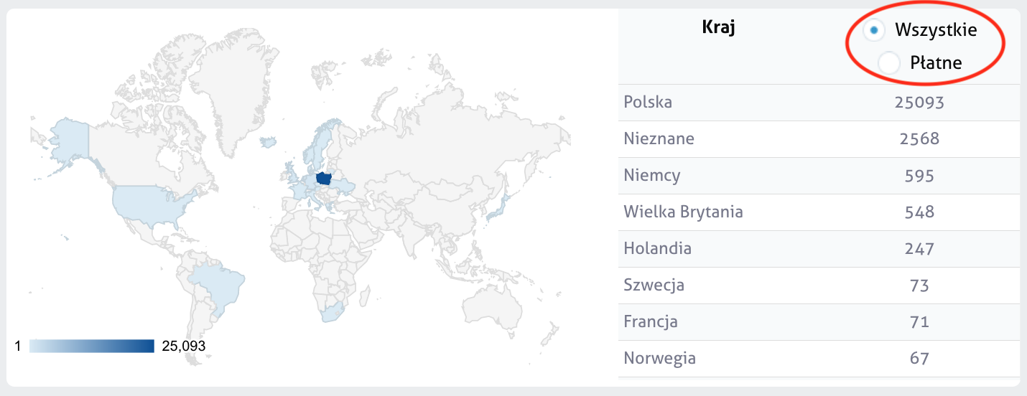This screenshot has width=1027, height=396.
Task: Select the Holandia table row
Action: point(819,248)
